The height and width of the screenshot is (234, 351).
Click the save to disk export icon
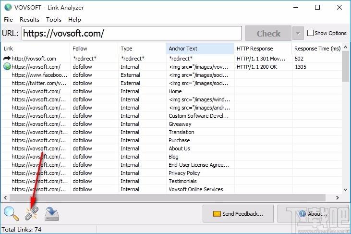coord(52,214)
